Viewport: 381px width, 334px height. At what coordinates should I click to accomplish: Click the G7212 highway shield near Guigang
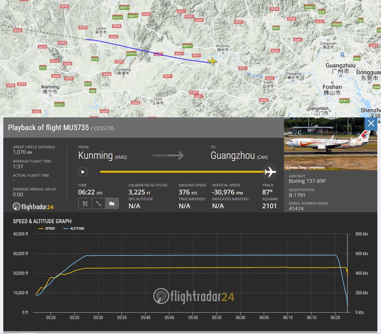pyautogui.click(x=131, y=54)
